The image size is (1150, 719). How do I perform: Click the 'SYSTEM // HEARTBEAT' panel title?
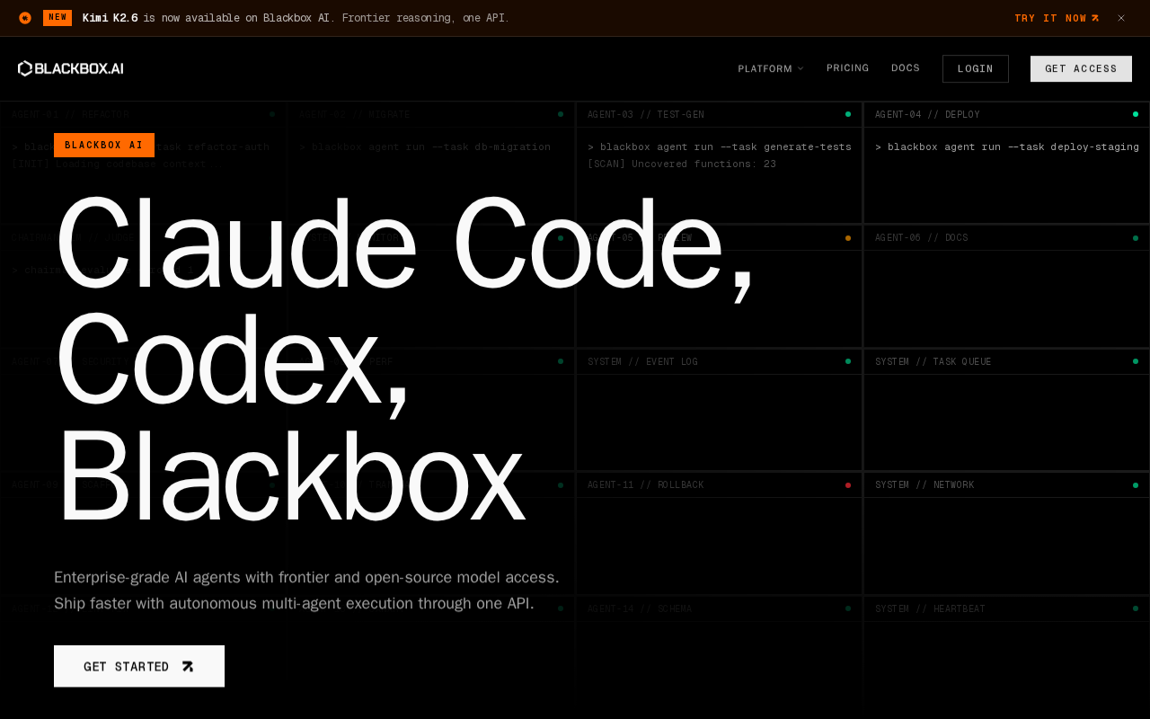point(930,609)
